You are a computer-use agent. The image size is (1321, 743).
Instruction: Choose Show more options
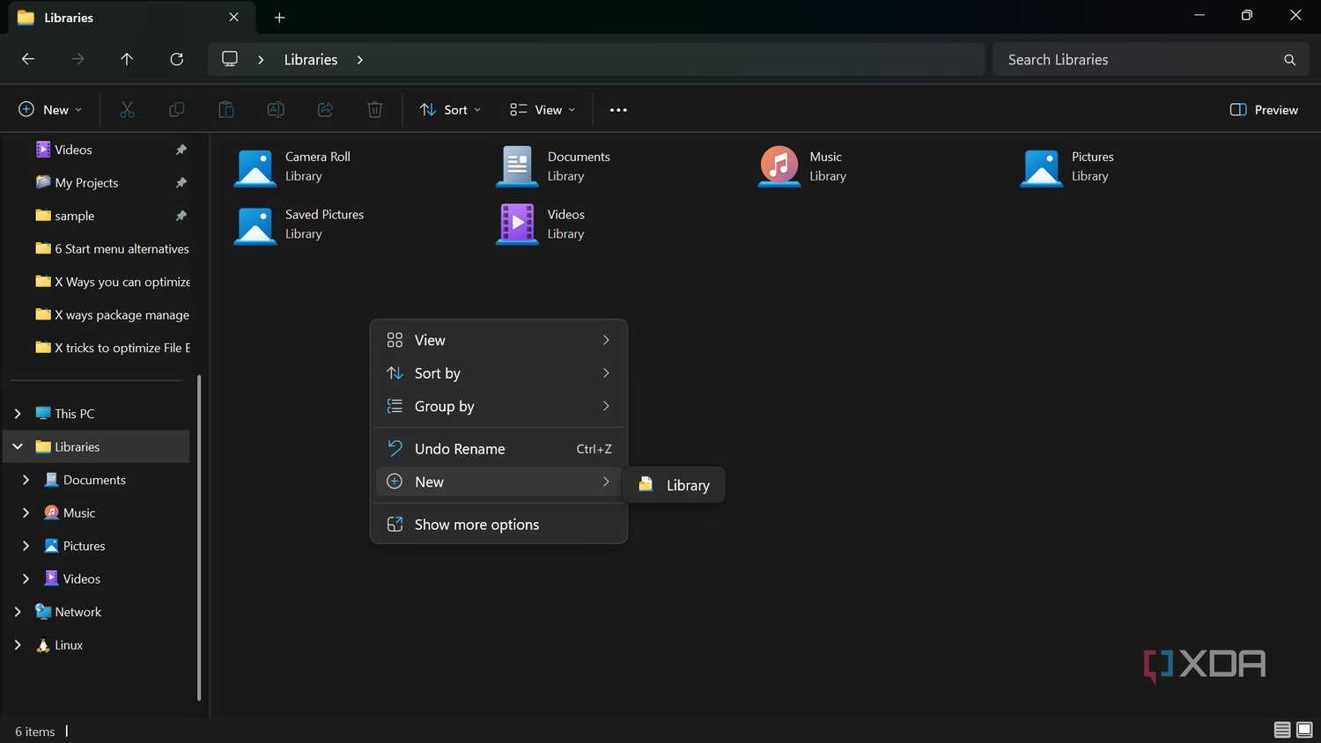(x=498, y=525)
